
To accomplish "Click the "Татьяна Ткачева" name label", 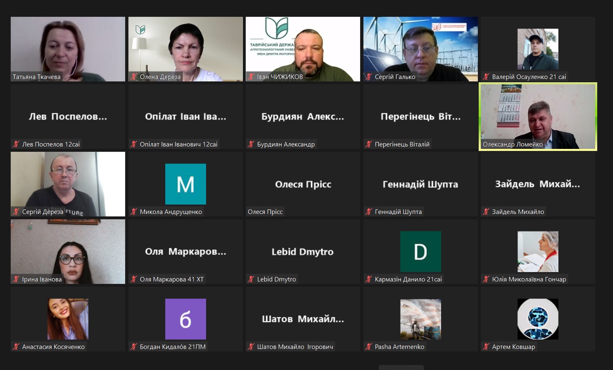I will (37, 77).
